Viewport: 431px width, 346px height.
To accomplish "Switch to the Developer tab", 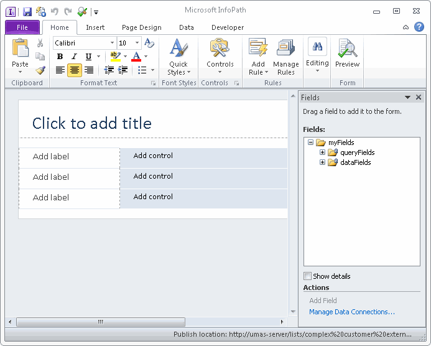I will tap(228, 27).
